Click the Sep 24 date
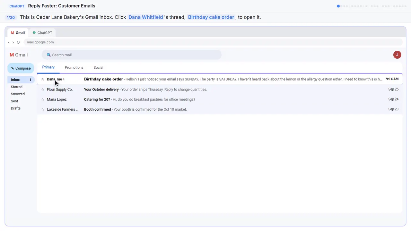The image size is (411, 231). pos(393,99)
